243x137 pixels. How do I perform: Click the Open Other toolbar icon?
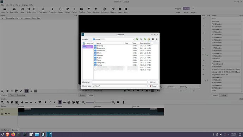[14, 10]
